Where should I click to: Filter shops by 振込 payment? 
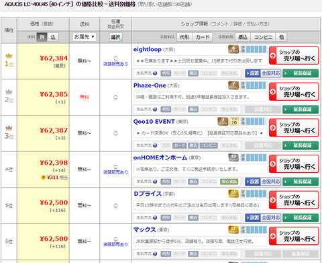click(x=243, y=37)
